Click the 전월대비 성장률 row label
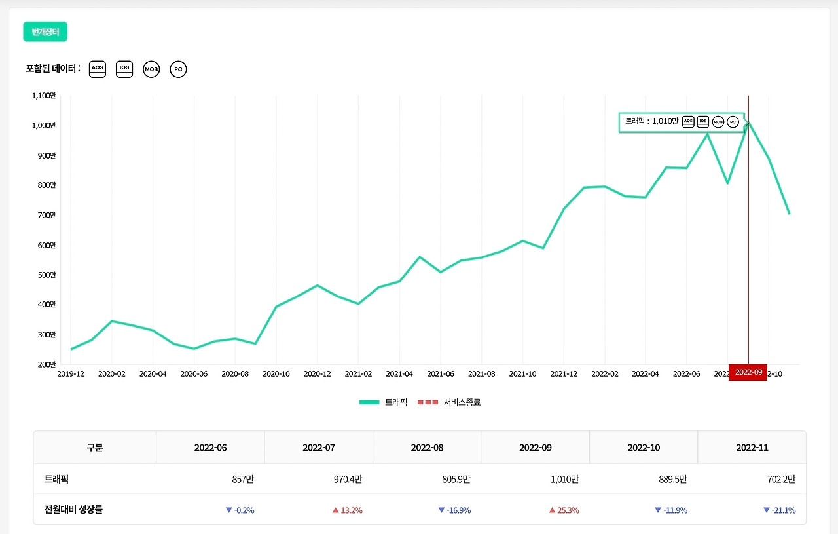 73,510
